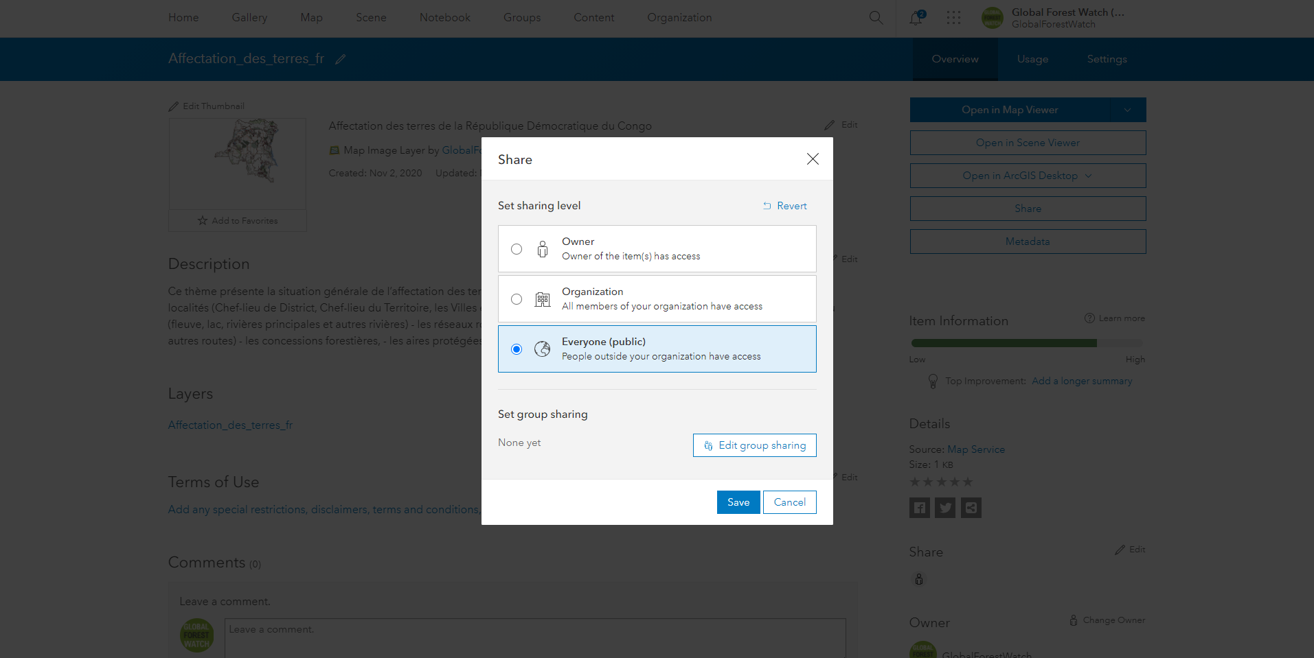This screenshot has width=1314, height=658.
Task: Share item to Twitter
Action: (944, 508)
